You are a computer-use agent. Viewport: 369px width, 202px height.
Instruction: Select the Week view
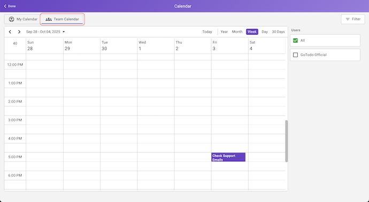pyautogui.click(x=252, y=32)
